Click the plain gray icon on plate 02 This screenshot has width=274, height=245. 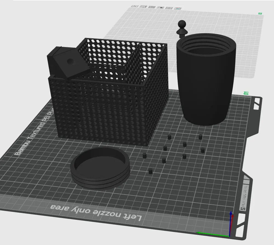pos(152,7)
